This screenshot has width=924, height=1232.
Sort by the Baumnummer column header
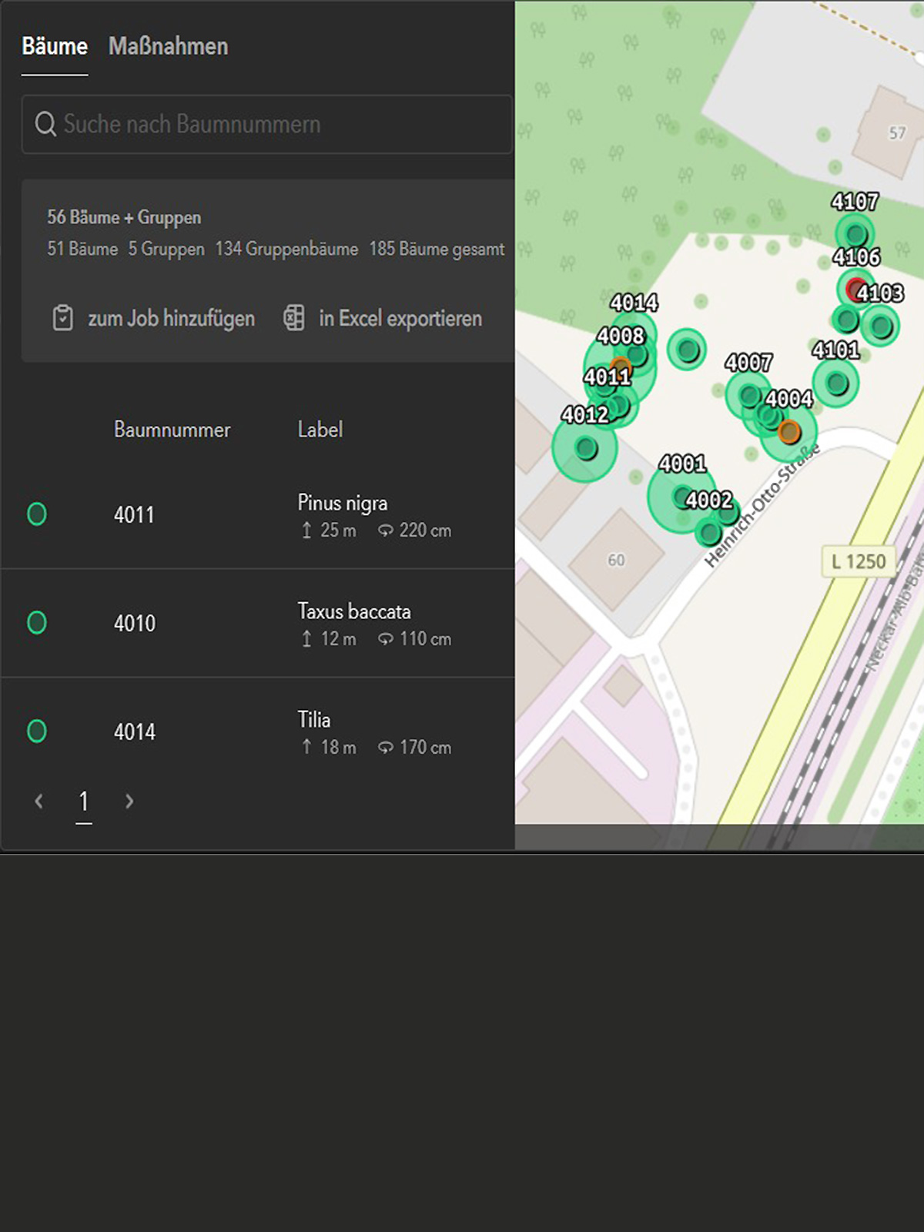tap(172, 430)
